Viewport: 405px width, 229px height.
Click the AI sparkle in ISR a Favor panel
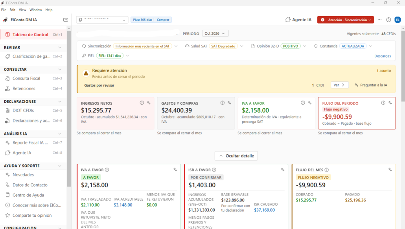tap(283, 170)
